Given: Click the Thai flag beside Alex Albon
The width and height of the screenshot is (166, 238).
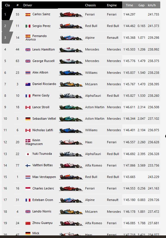Looking at the screenshot, I should click(28, 73).
